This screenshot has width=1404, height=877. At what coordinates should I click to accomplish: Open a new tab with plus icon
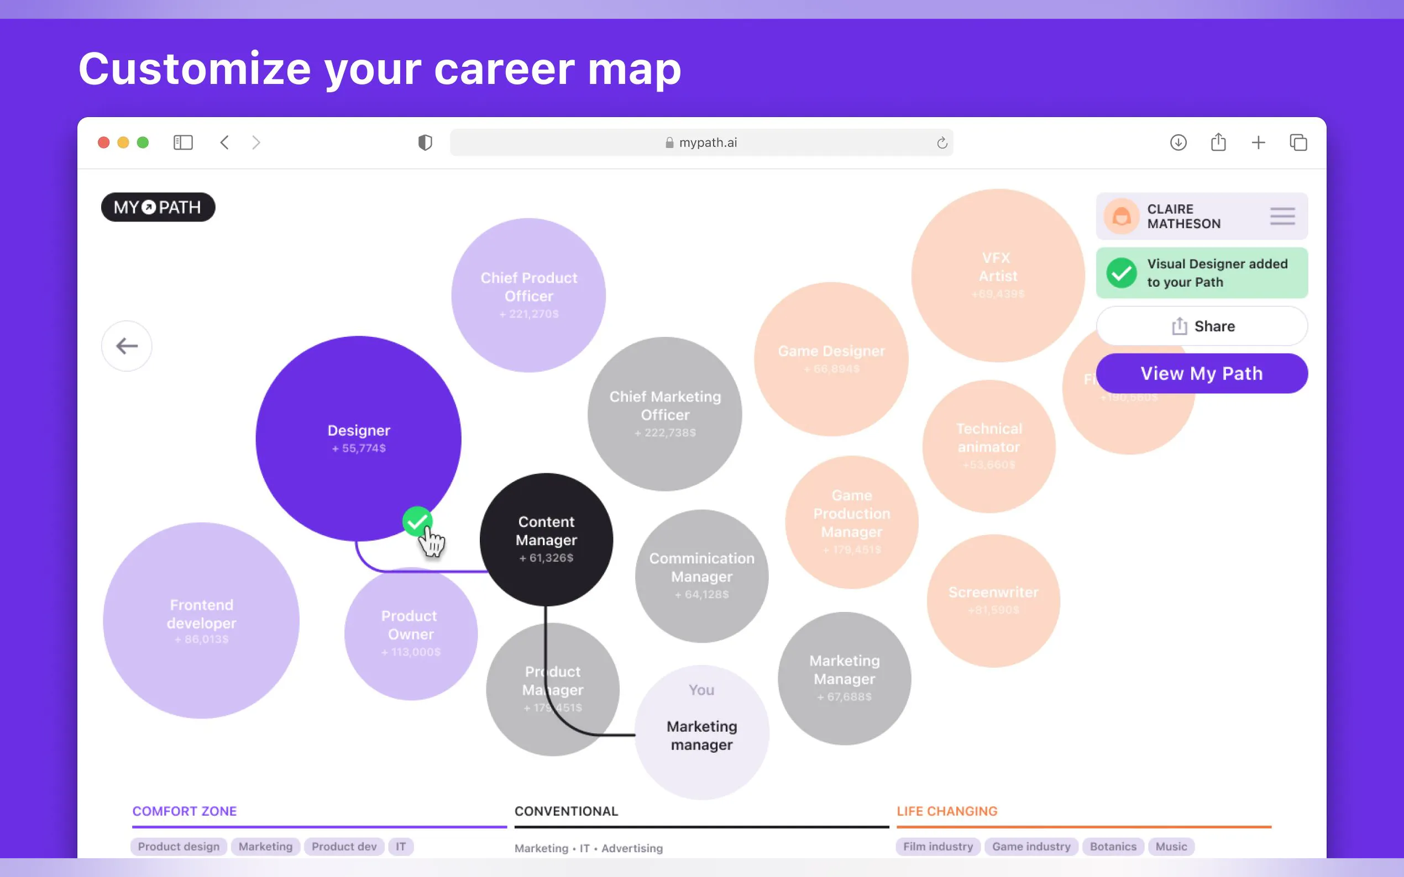[1258, 142]
